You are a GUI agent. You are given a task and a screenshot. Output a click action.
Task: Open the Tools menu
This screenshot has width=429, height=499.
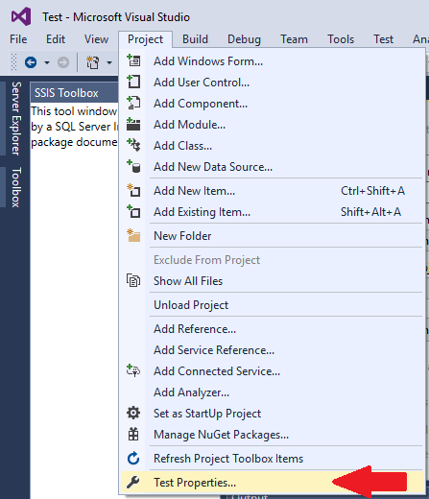341,39
